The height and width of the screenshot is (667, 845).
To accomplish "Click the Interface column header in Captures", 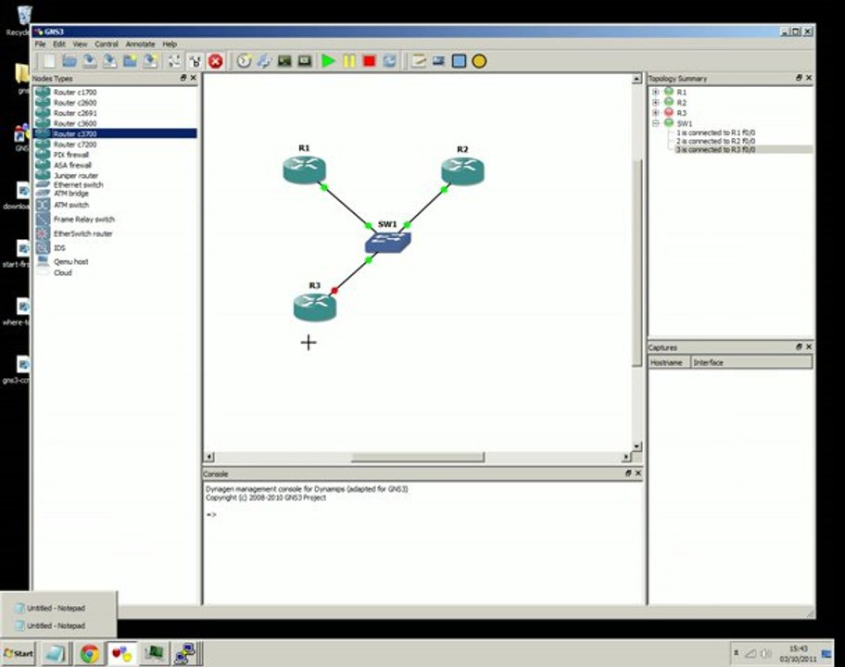I will point(751,362).
